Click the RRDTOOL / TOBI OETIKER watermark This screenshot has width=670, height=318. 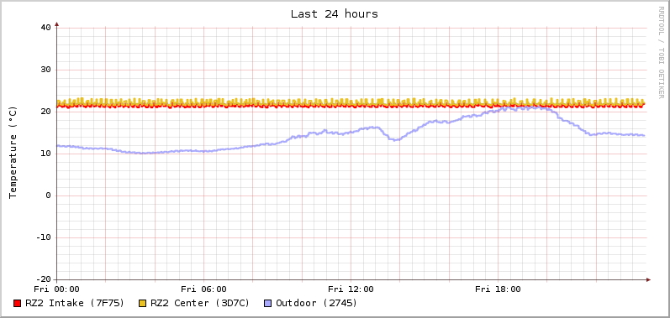click(x=661, y=52)
